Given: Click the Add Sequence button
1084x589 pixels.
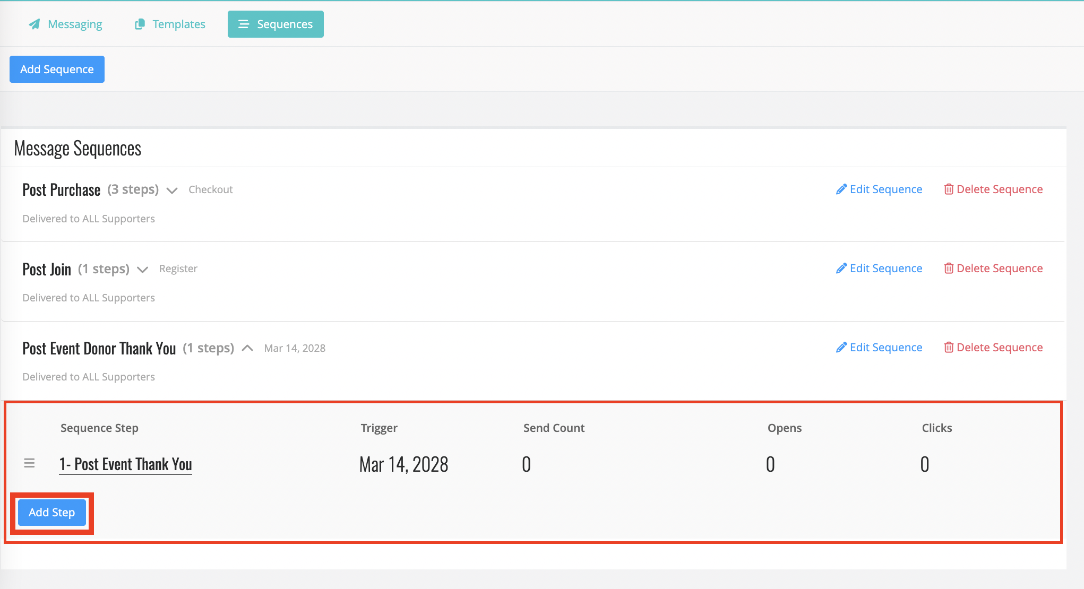Looking at the screenshot, I should point(57,70).
